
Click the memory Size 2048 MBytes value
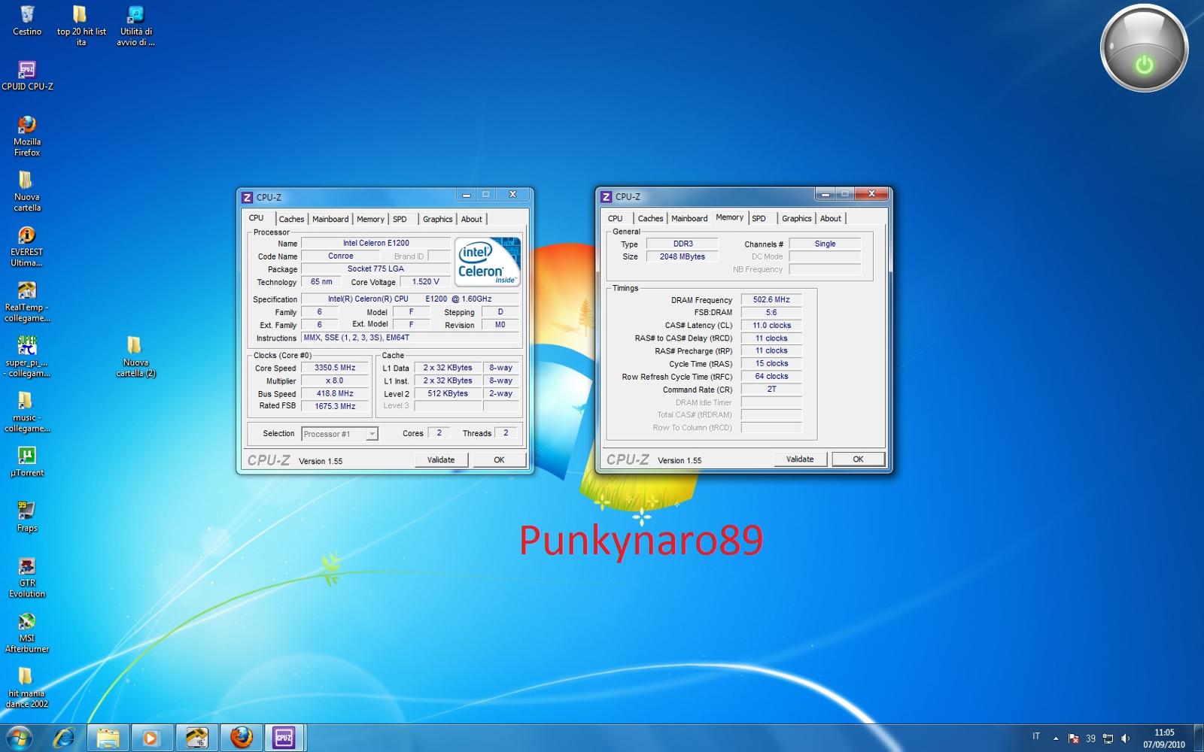coord(683,257)
